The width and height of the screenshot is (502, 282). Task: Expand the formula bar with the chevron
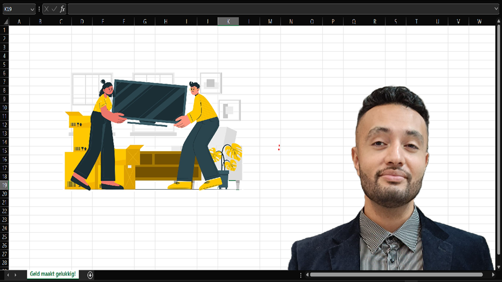pos(497,9)
